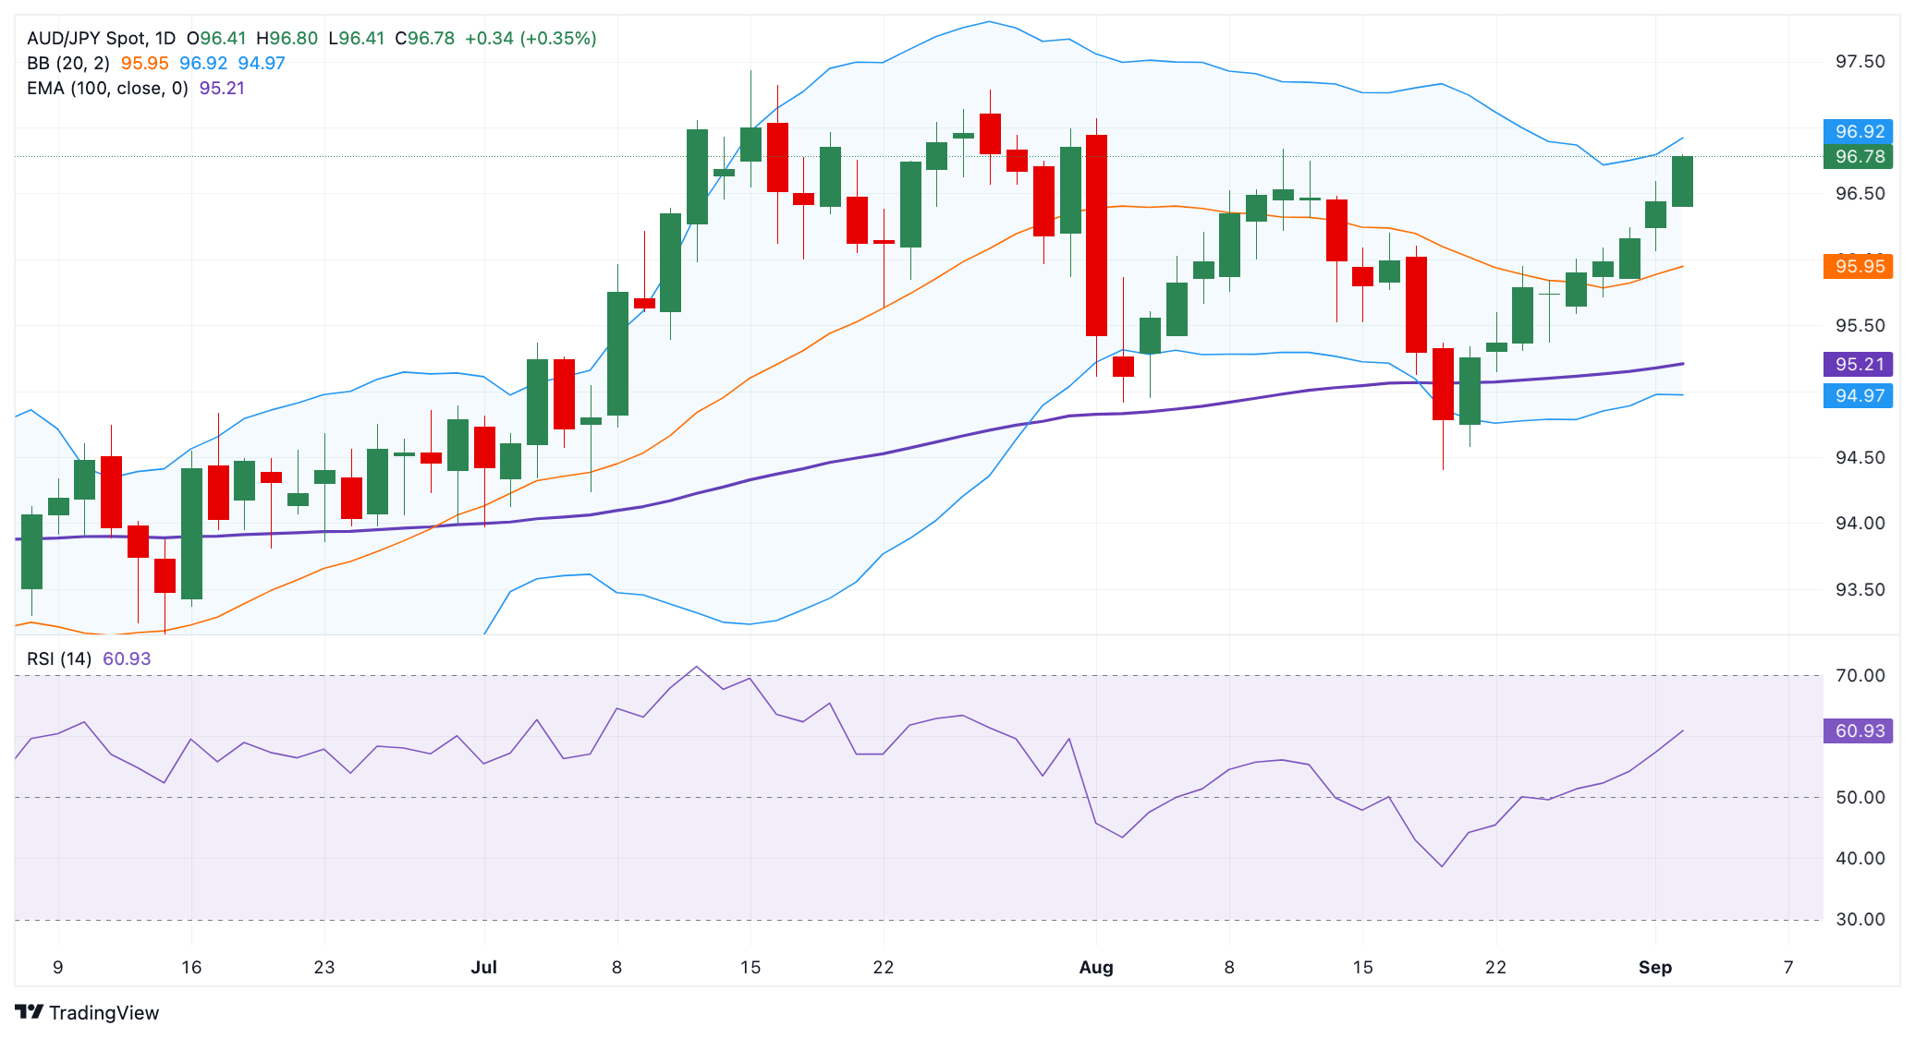The width and height of the screenshot is (1915, 1038).
Task: Click the Jul label on the time axis
Action: coord(485,968)
